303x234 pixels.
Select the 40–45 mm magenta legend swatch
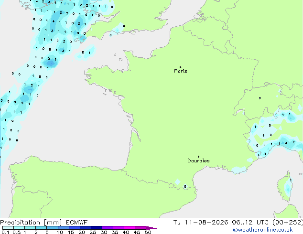(x=130, y=228)
